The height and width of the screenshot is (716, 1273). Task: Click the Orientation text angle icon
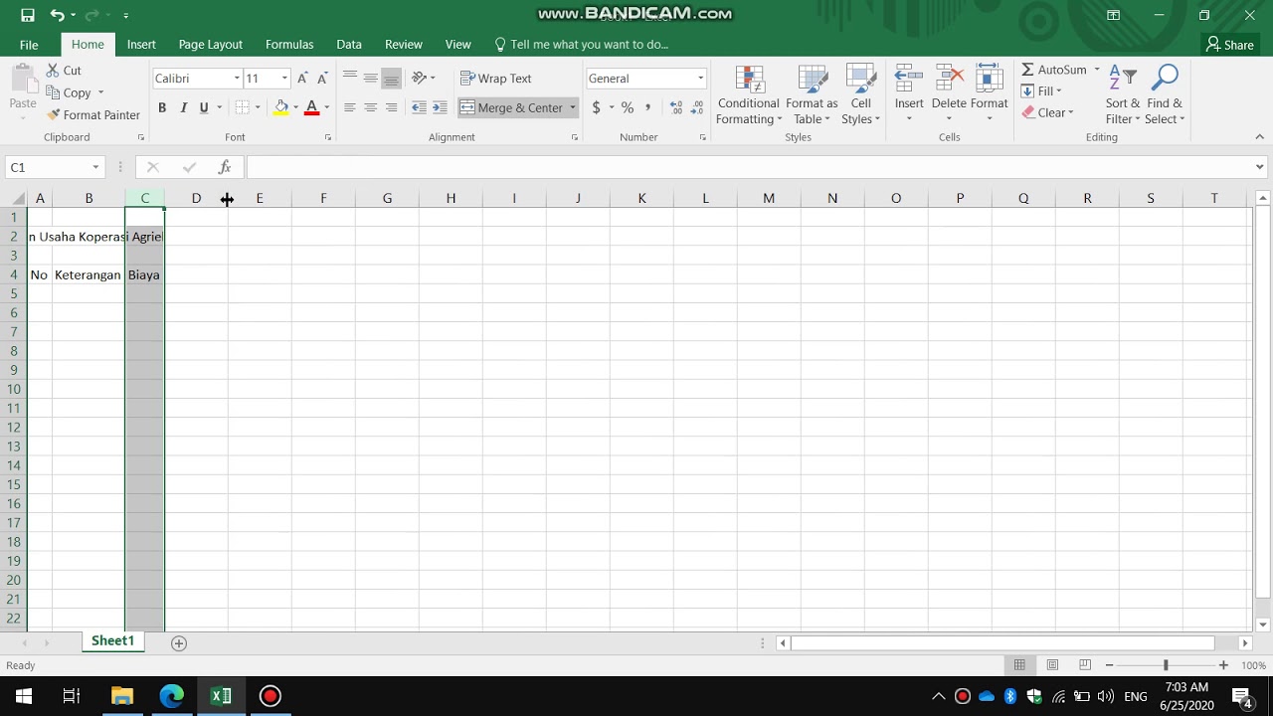tap(419, 78)
